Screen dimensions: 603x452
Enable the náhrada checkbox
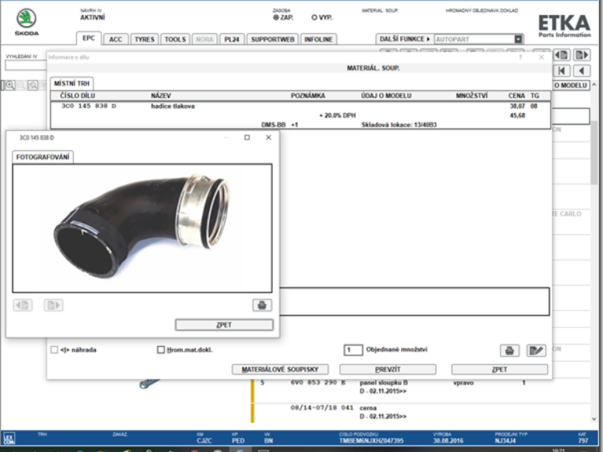[x=54, y=350]
